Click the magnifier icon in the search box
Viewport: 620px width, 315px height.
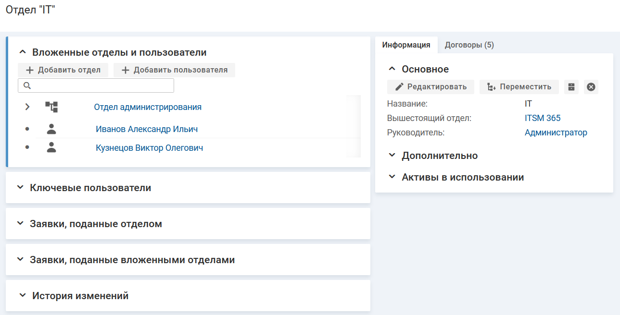coord(27,85)
